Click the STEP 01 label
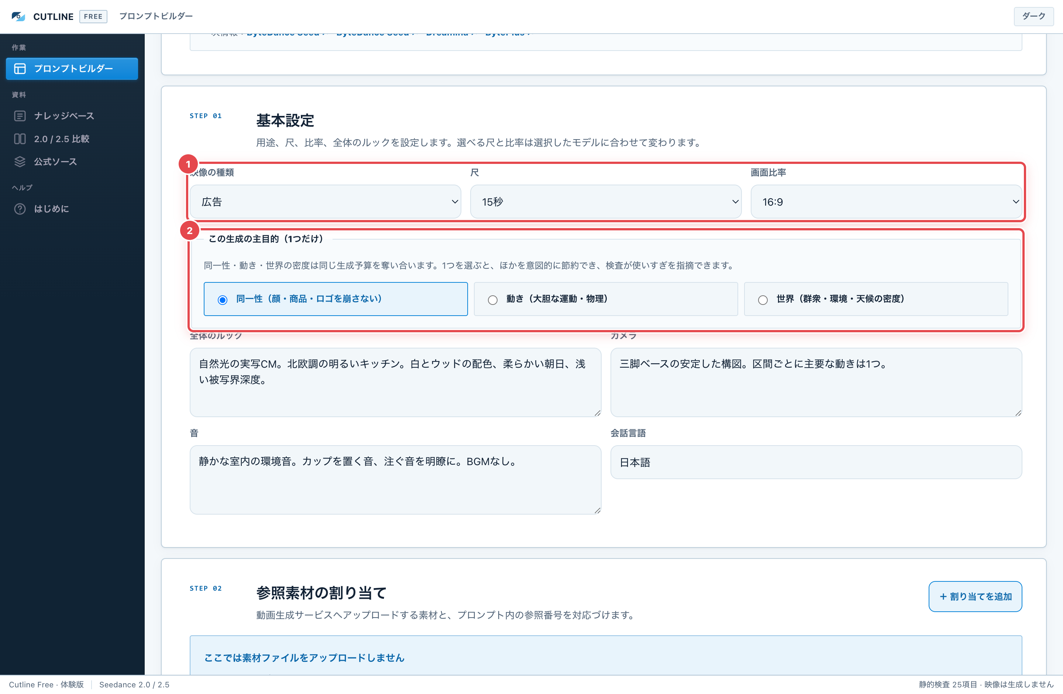This screenshot has width=1063, height=694. click(206, 116)
